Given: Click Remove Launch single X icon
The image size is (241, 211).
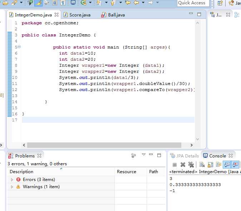Looking at the screenshot, I should pyautogui.click(x=183, y=165).
